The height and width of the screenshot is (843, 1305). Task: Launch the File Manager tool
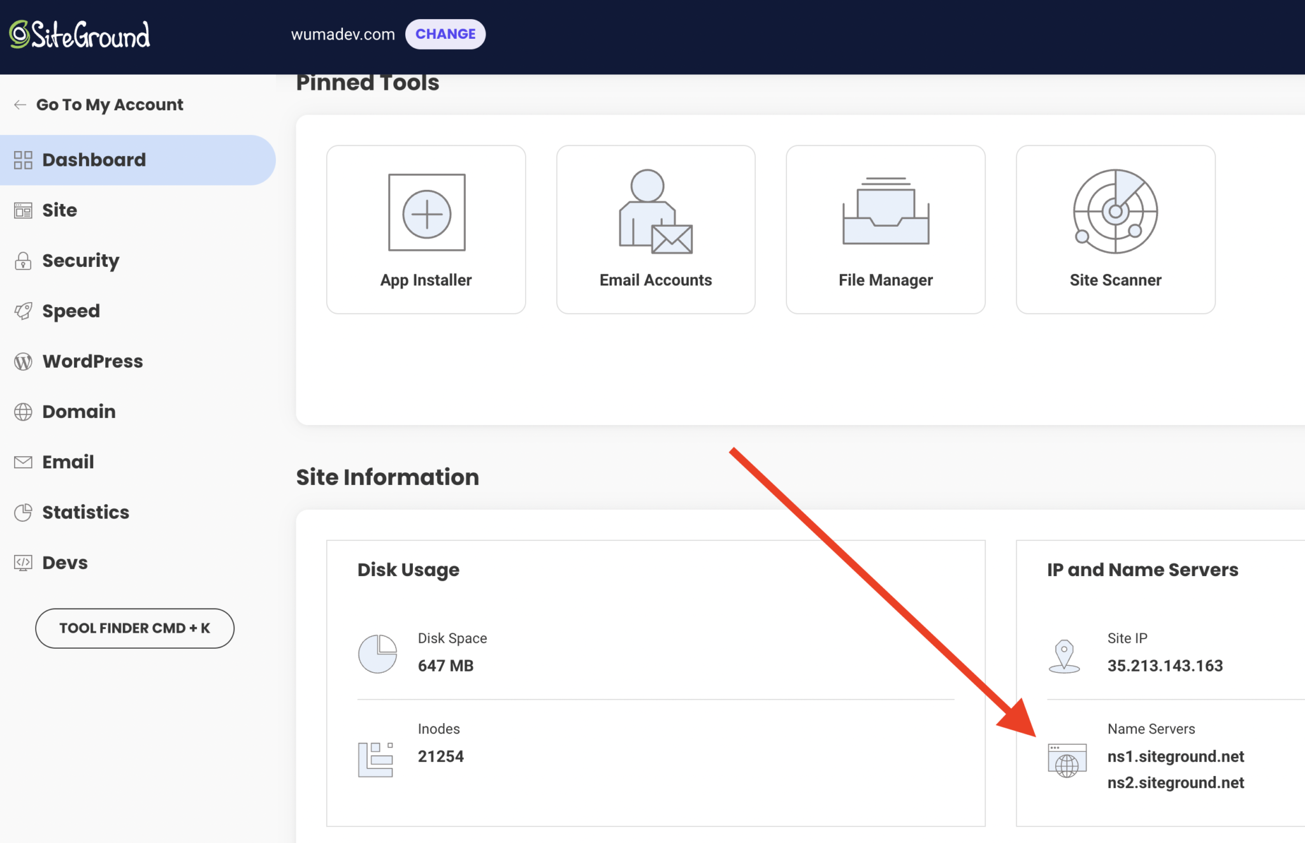(885, 229)
